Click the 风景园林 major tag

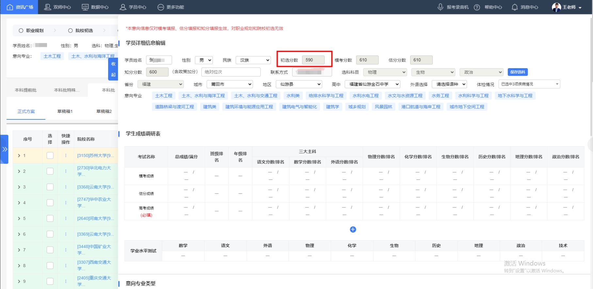pyautogui.click(x=383, y=107)
